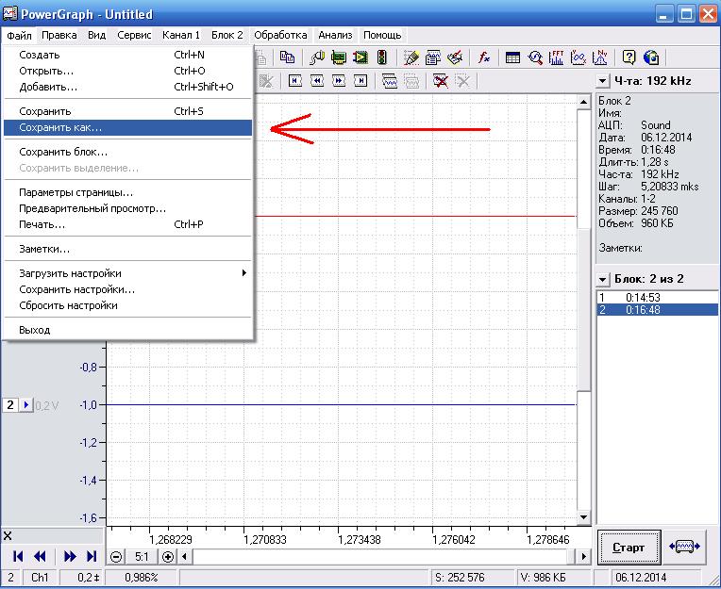Click vertical scrollbar down arrow
Image resolution: width=721 pixels, height=589 pixels.
click(x=583, y=517)
